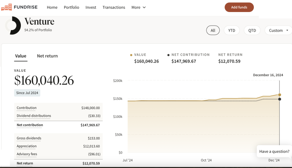Click the Since Jul 2024 badge

[x=27, y=93]
